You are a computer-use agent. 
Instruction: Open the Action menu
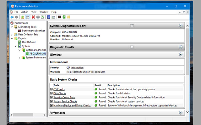click(x=25, y=12)
